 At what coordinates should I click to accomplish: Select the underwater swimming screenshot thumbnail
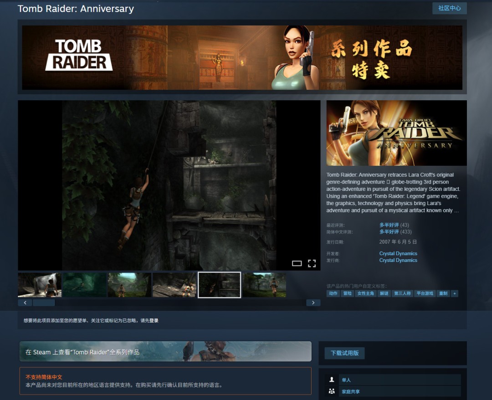coord(84,285)
